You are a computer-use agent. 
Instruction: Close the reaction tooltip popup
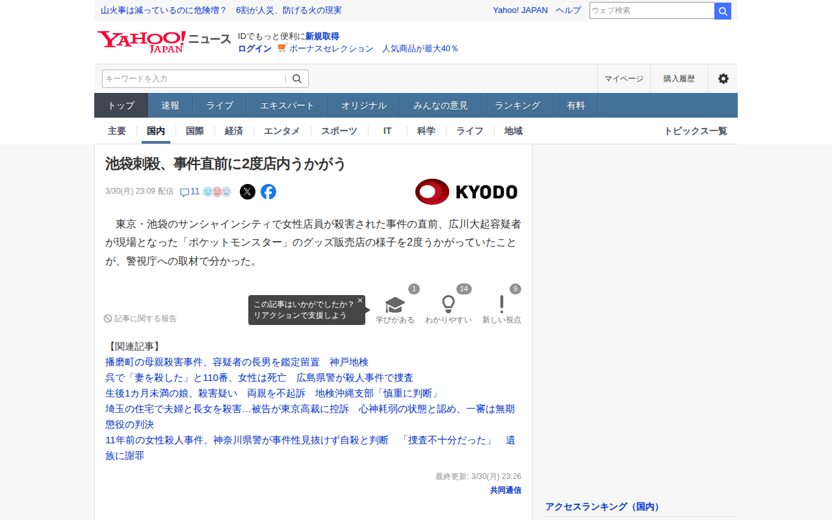point(360,300)
